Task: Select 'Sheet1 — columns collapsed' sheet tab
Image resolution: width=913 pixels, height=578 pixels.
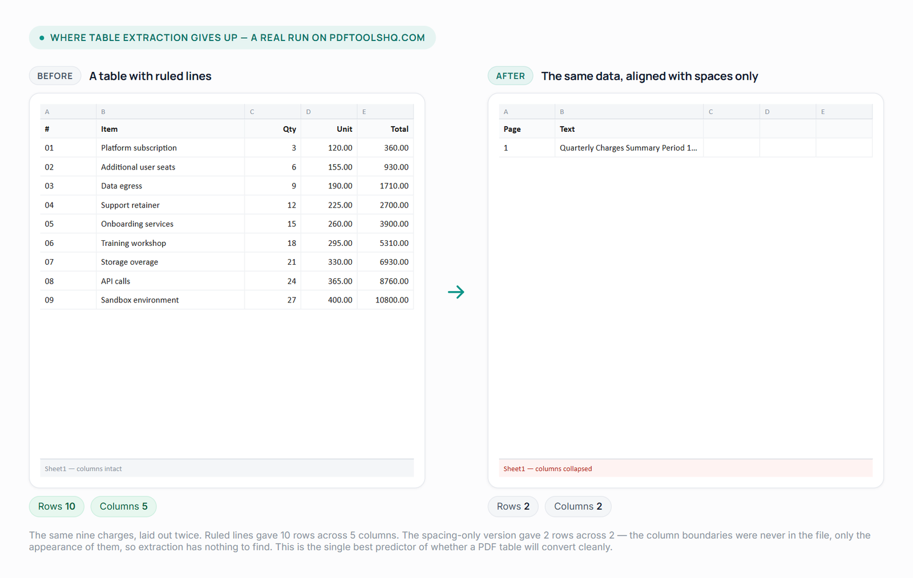Action: coord(685,468)
